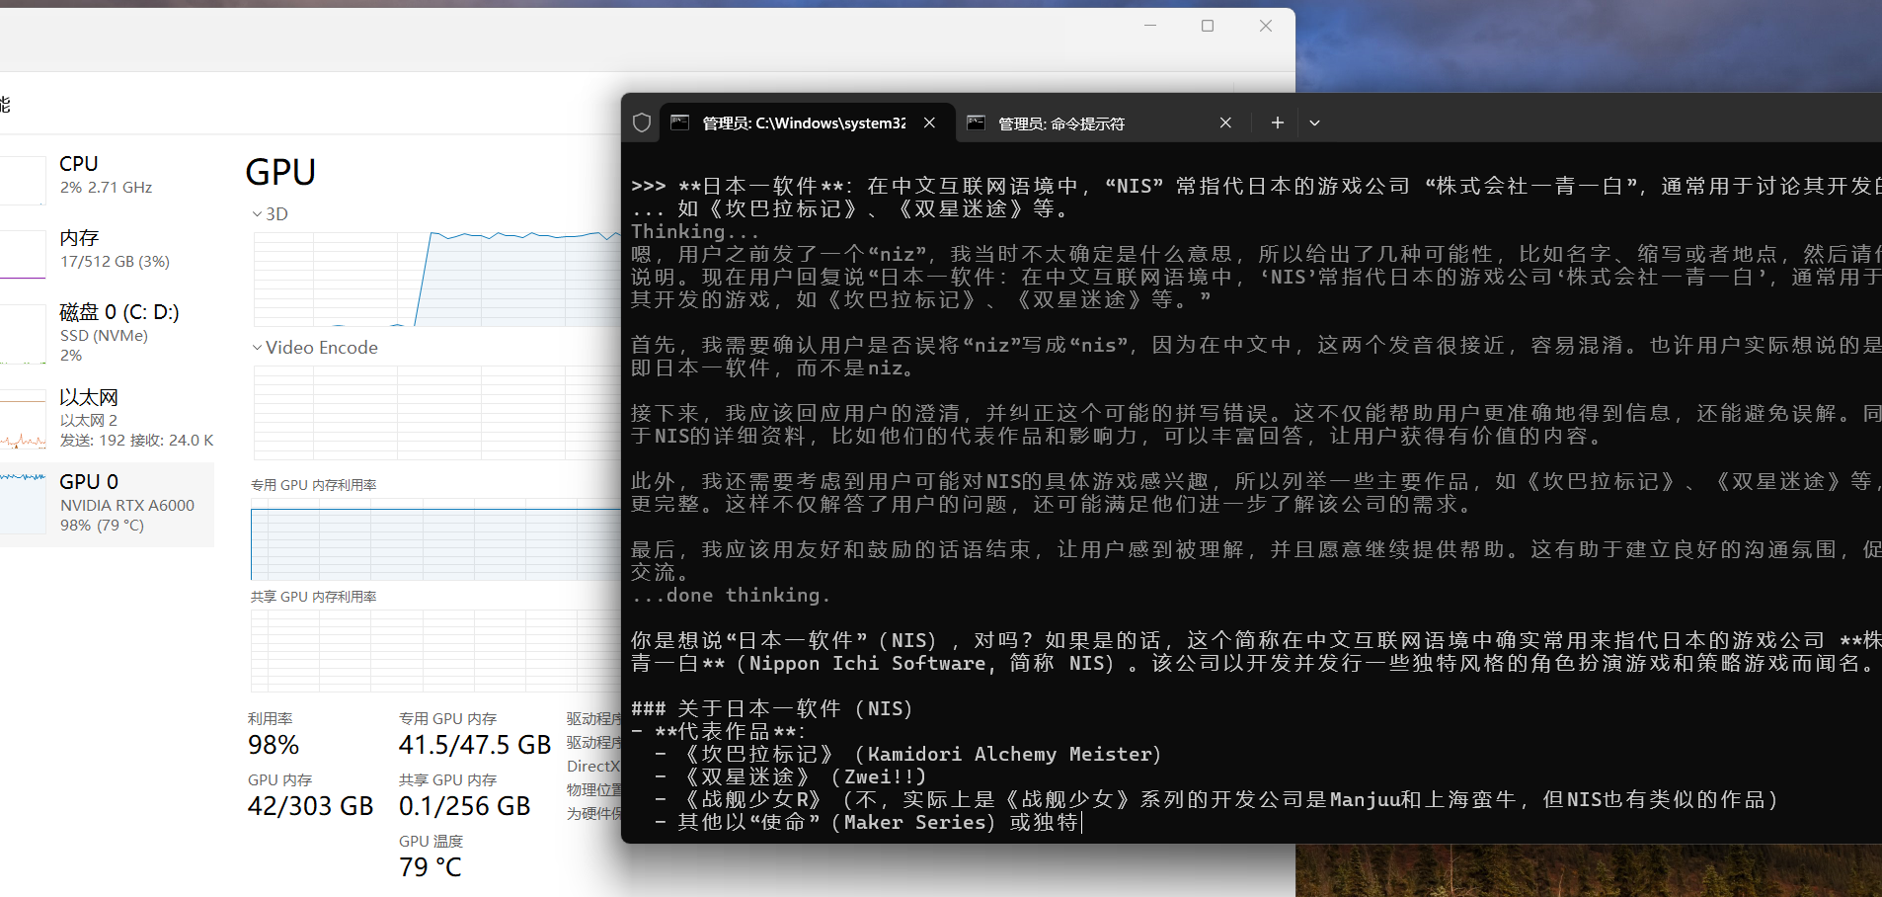Click the 42/303 GB GPU memory value

point(311,806)
